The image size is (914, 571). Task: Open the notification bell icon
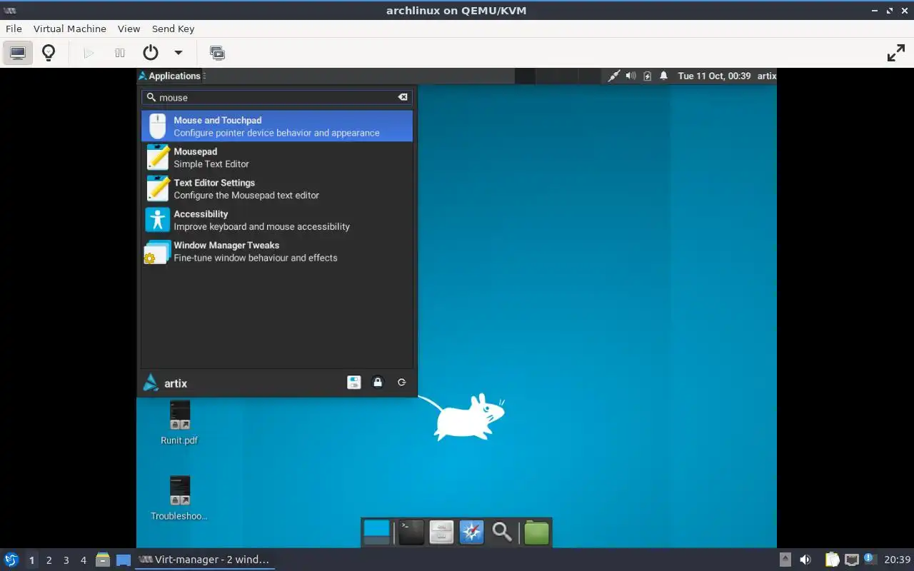(664, 76)
